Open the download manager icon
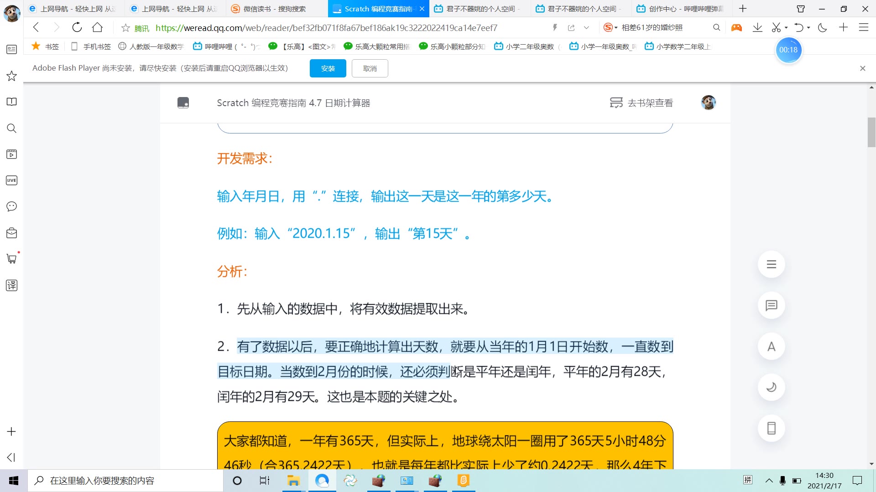This screenshot has width=876, height=492. (x=757, y=27)
